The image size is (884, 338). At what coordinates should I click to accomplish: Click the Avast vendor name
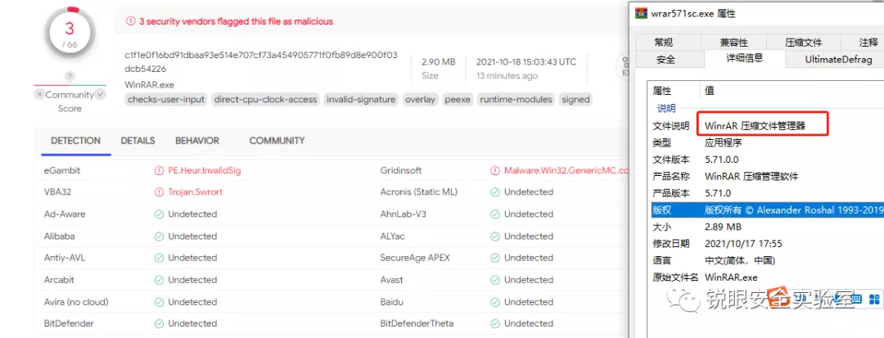coord(392,280)
